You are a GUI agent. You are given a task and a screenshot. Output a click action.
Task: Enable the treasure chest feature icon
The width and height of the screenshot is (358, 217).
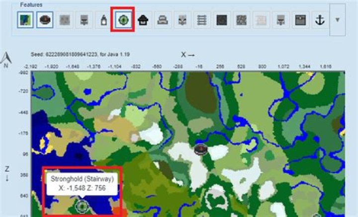[300, 20]
